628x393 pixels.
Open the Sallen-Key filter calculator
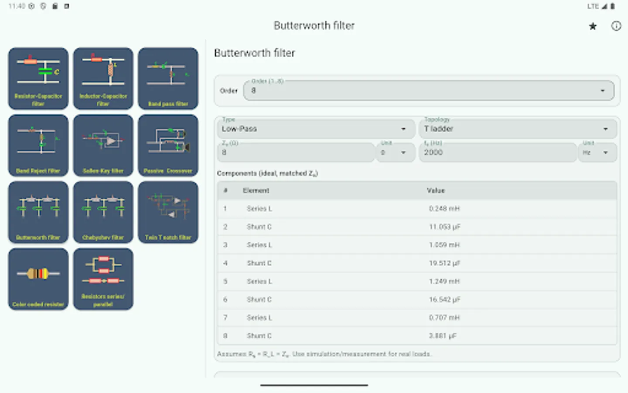(103, 145)
